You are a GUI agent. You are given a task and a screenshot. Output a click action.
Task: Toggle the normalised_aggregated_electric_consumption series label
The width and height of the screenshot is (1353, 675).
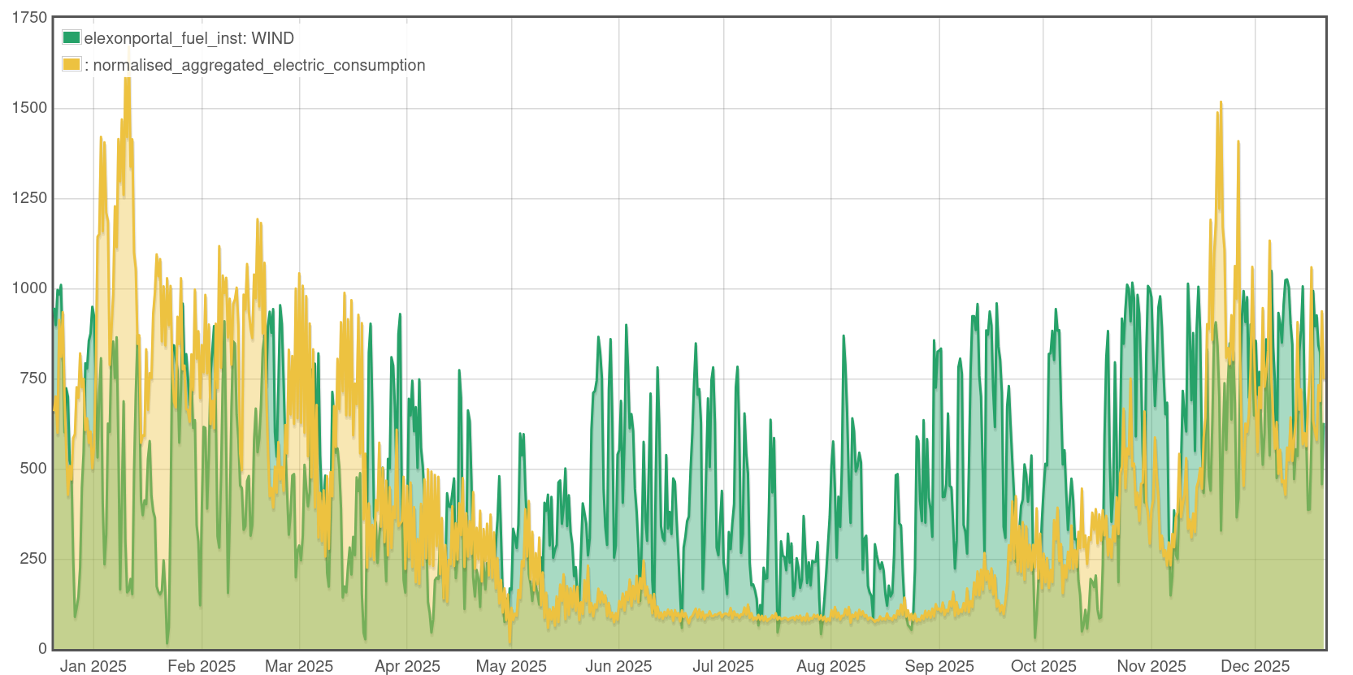258,65
